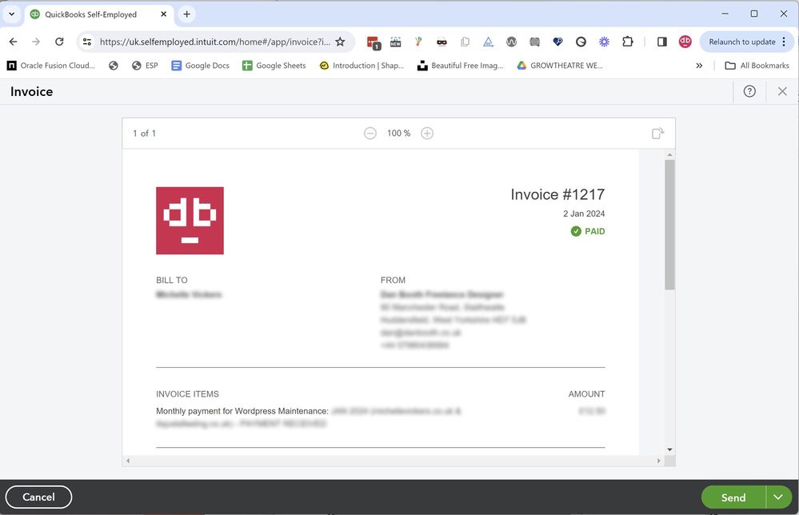Open the db profile avatar
The width and height of the screenshot is (799, 515).
pos(685,41)
